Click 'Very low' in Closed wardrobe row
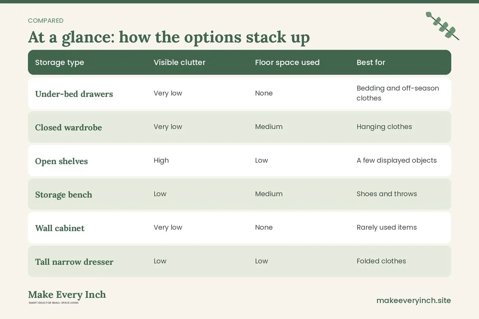Viewport: 479px width, 319px height. coord(168,127)
